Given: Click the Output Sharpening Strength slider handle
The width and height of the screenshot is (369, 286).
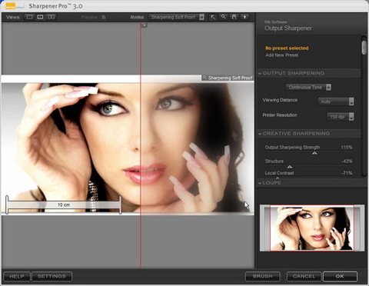Looking at the screenshot, I should click(x=314, y=153).
